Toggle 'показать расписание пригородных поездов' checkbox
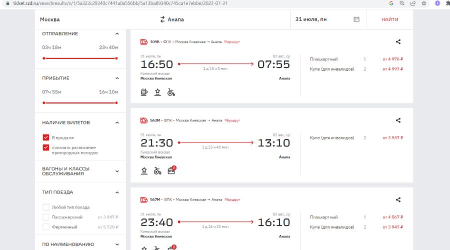This screenshot has width=450, height=250. (46, 147)
